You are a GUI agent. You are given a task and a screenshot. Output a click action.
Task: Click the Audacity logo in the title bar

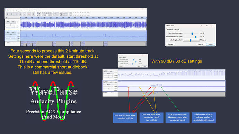point(6,9)
